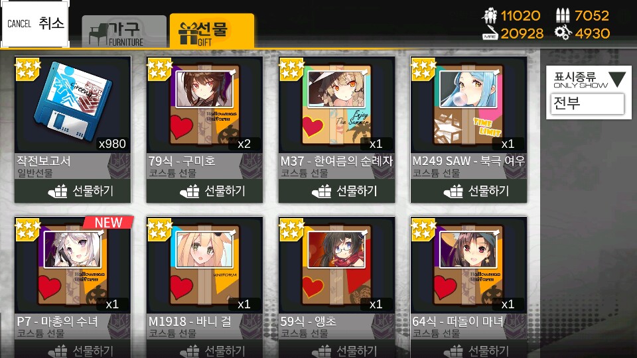Select the 선물 GIFT tab

click(212, 31)
